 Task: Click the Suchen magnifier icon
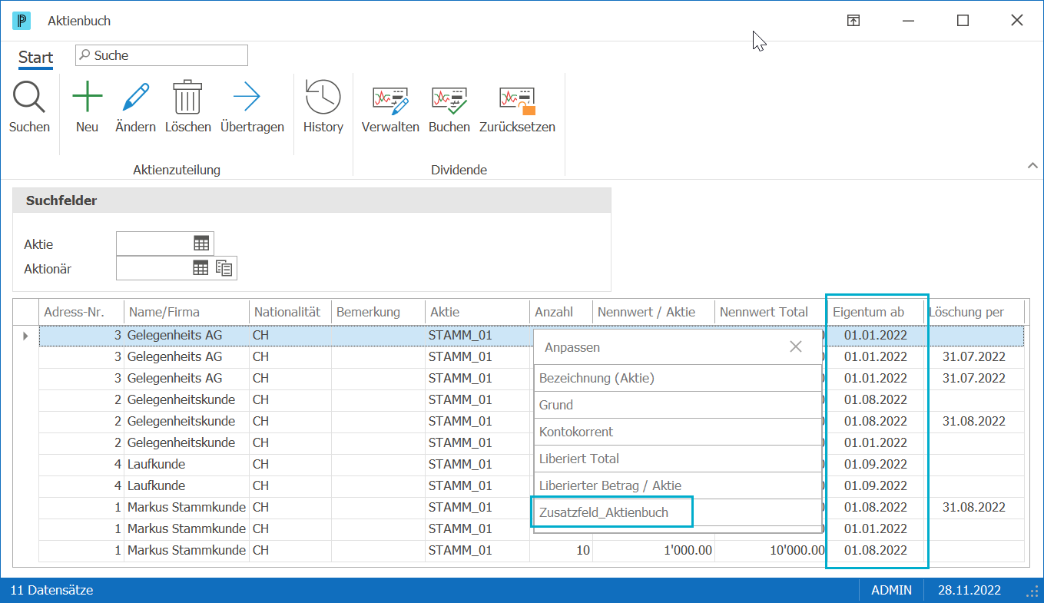coord(29,98)
